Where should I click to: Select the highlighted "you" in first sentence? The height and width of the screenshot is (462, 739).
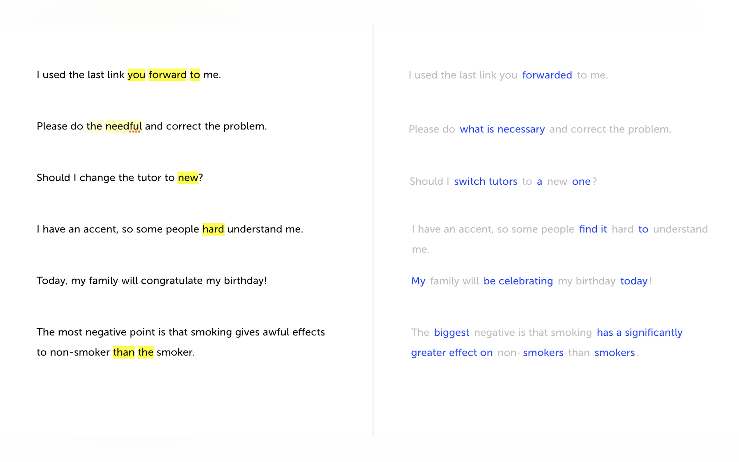point(136,74)
